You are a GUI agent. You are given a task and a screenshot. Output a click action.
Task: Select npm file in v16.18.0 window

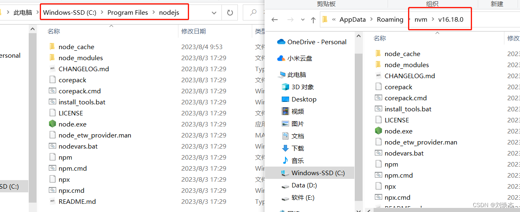(x=391, y=164)
